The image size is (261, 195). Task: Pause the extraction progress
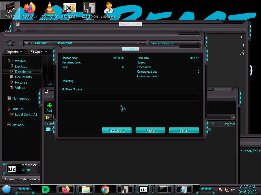(x=150, y=130)
